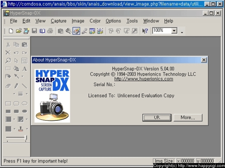
Task: Open the Image menu
Action: pos(78,21)
